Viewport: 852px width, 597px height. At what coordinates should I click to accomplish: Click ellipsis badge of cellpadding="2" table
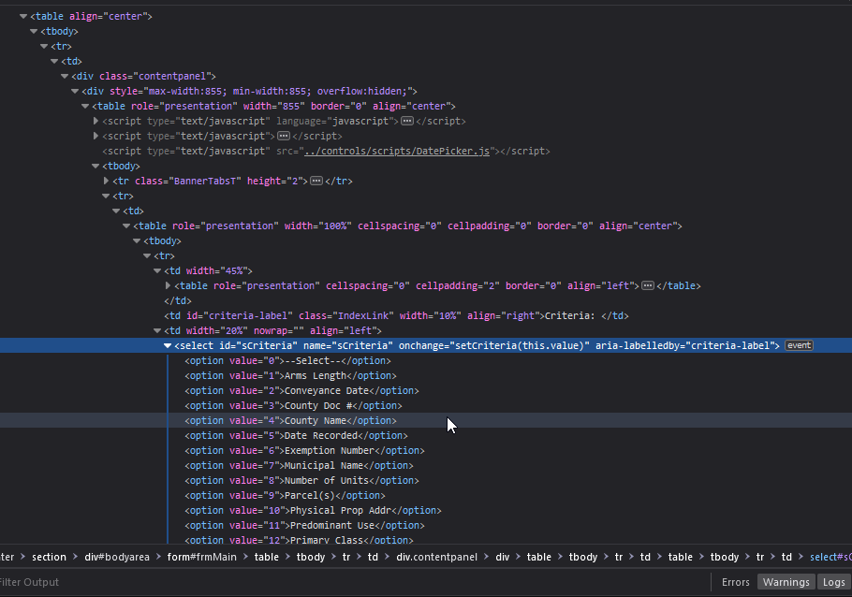pos(648,285)
